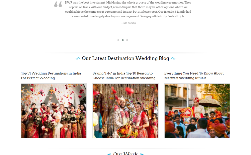Click blue swirl icon left of blog heading
This screenshot has height=155, width=251.
pos(78,59)
